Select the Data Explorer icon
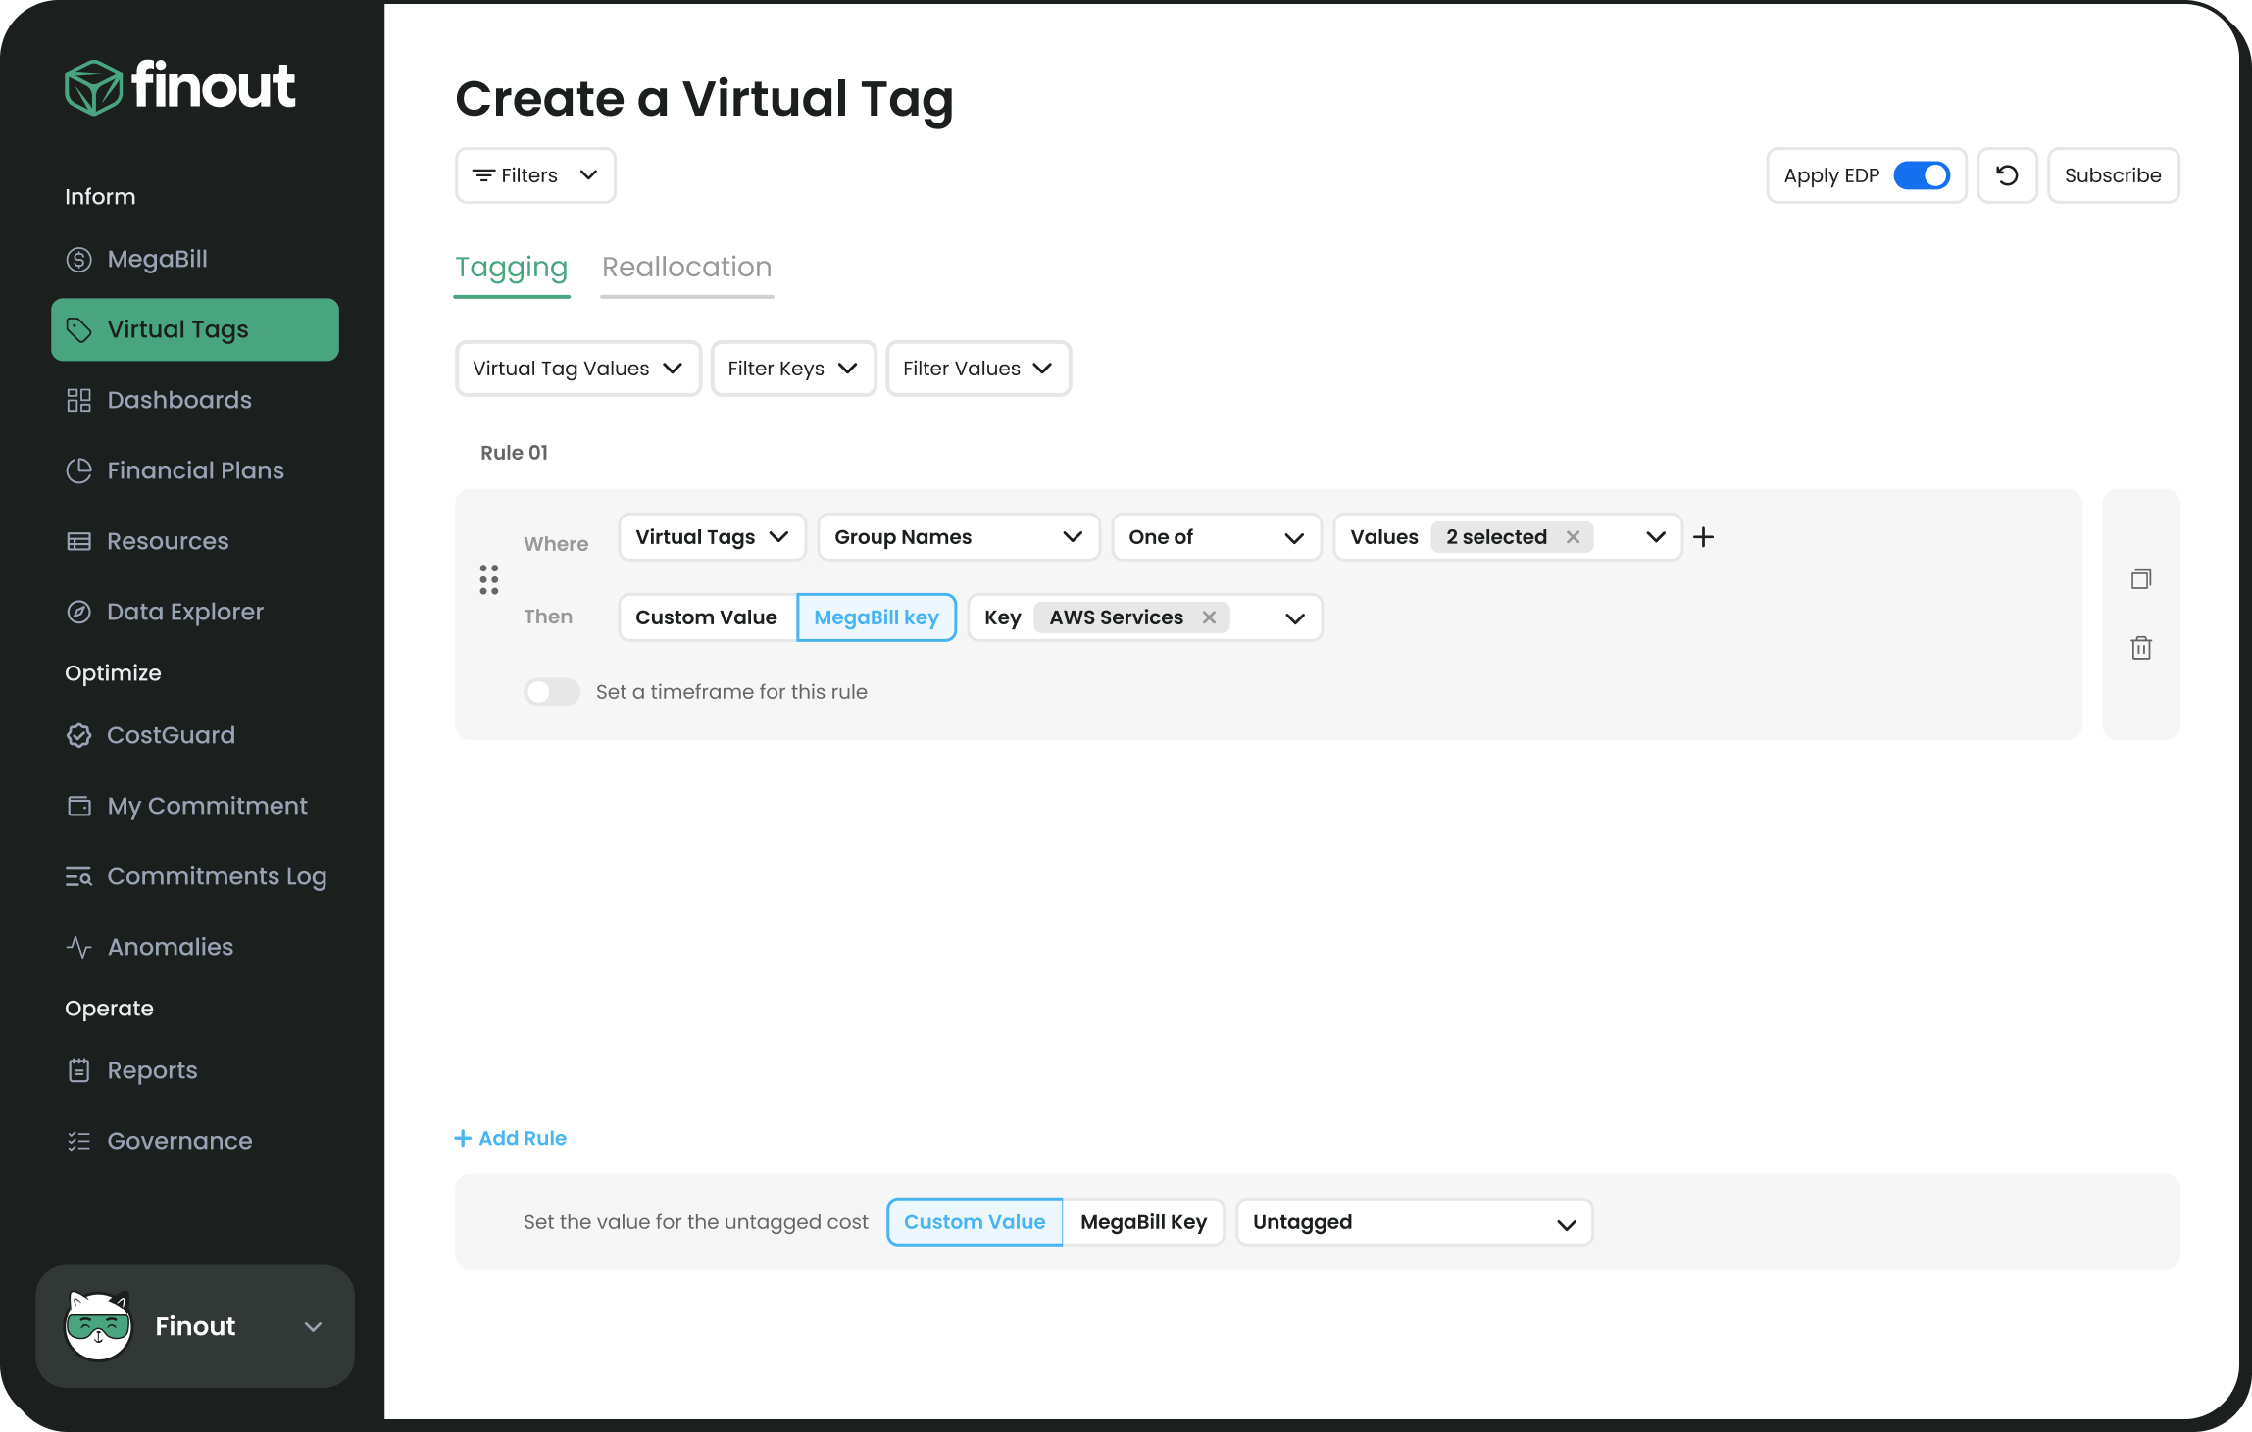The image size is (2252, 1432). (x=79, y=611)
